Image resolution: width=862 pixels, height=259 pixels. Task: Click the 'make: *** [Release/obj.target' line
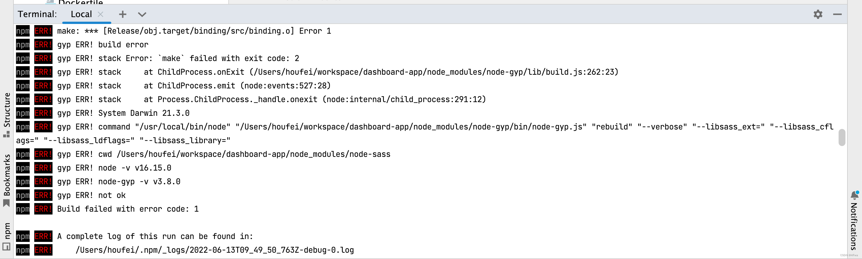click(x=194, y=31)
